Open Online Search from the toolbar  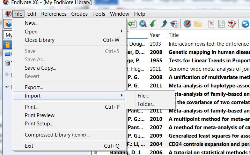(143, 24)
